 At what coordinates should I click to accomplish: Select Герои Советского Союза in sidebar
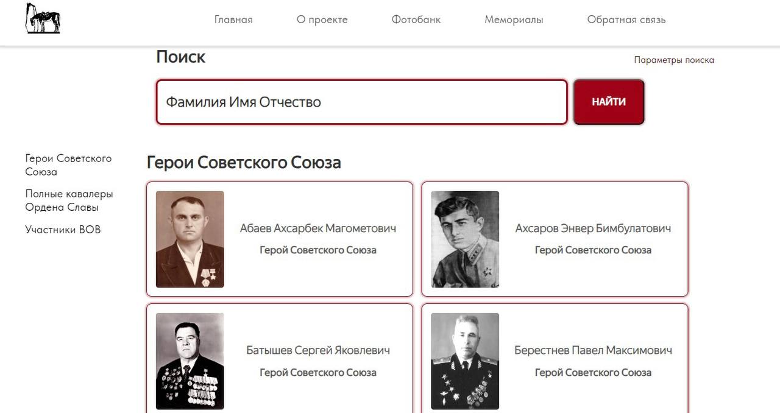click(68, 165)
